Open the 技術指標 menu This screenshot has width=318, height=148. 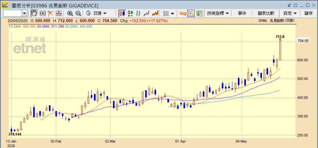point(218,13)
